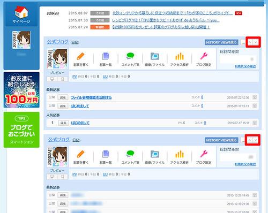The width and height of the screenshot is (268, 213).
Task: Click the row-end icon for the 2013-12-26 14:45 article
Action: pyautogui.click(x=255, y=195)
